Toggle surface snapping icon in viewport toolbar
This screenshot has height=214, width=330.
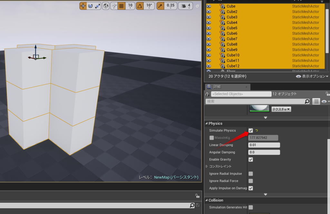click(x=114, y=6)
